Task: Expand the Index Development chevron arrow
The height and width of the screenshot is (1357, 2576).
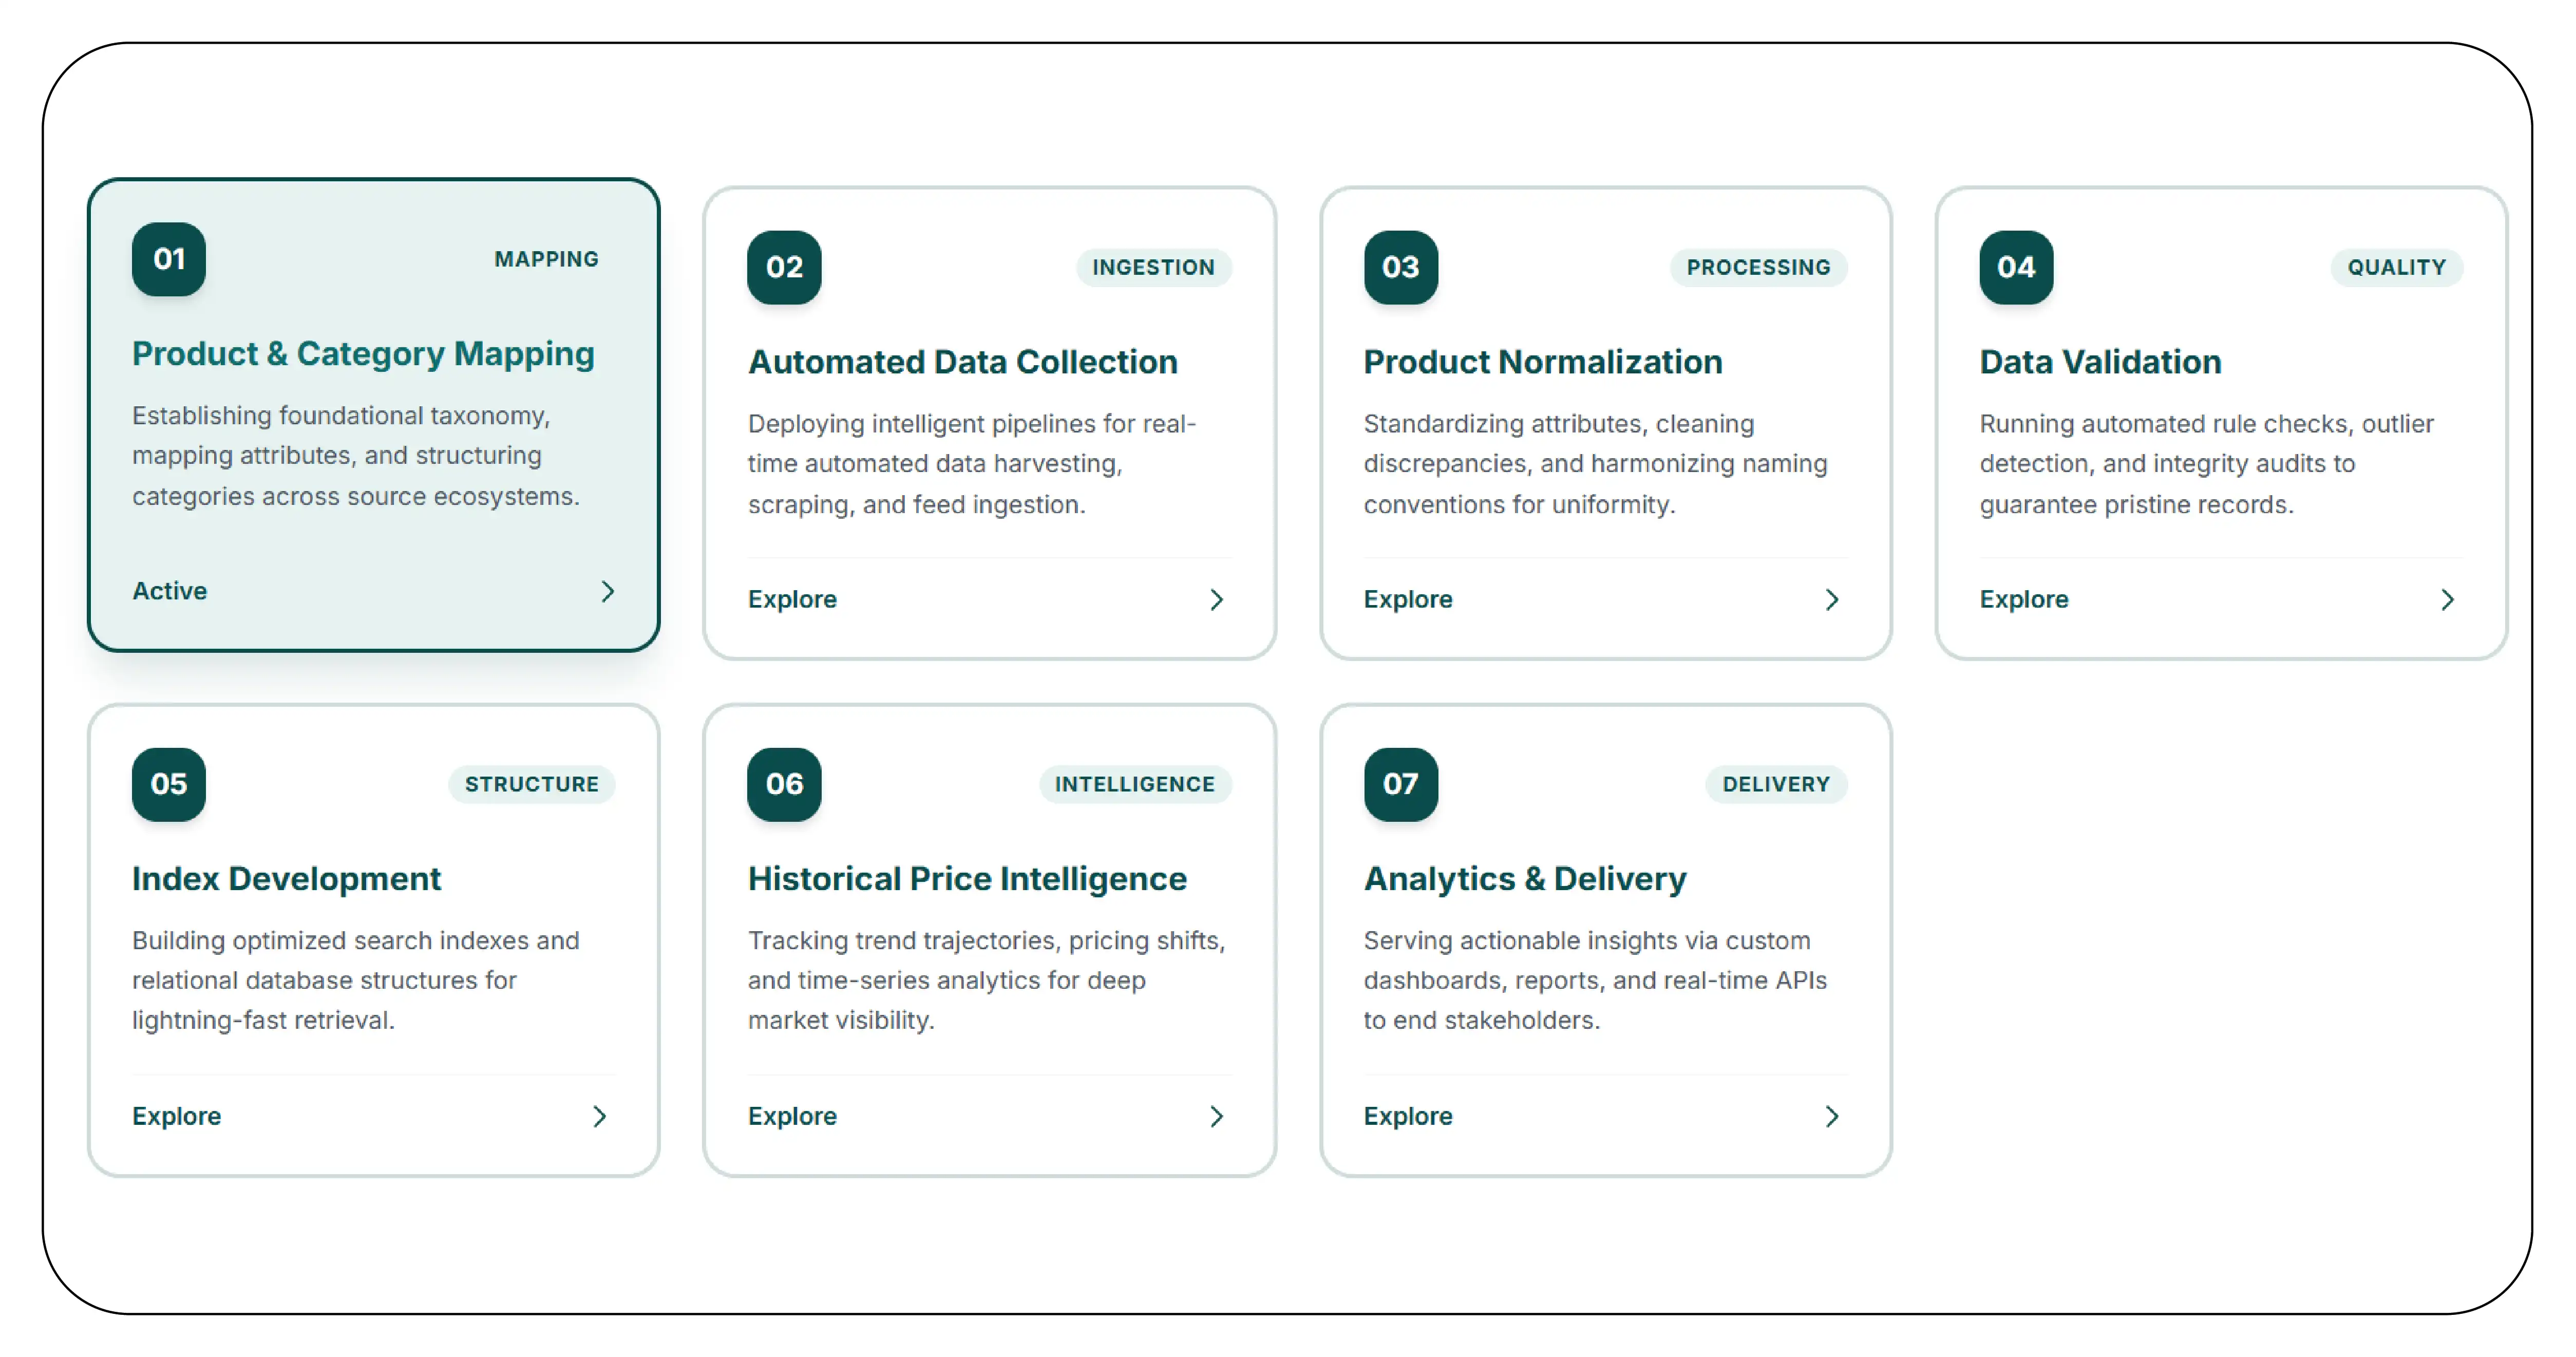Action: [x=600, y=1116]
